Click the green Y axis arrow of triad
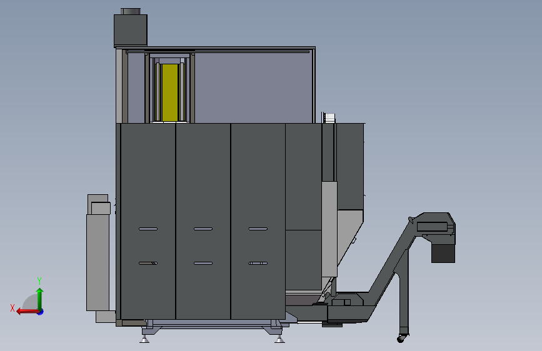542x351 pixels. click(x=40, y=299)
